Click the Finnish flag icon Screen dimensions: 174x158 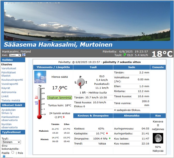tap(24, 55)
